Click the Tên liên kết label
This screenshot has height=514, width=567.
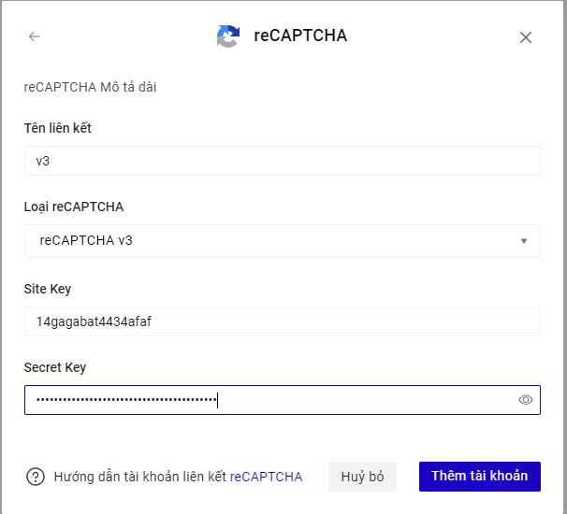(x=58, y=128)
